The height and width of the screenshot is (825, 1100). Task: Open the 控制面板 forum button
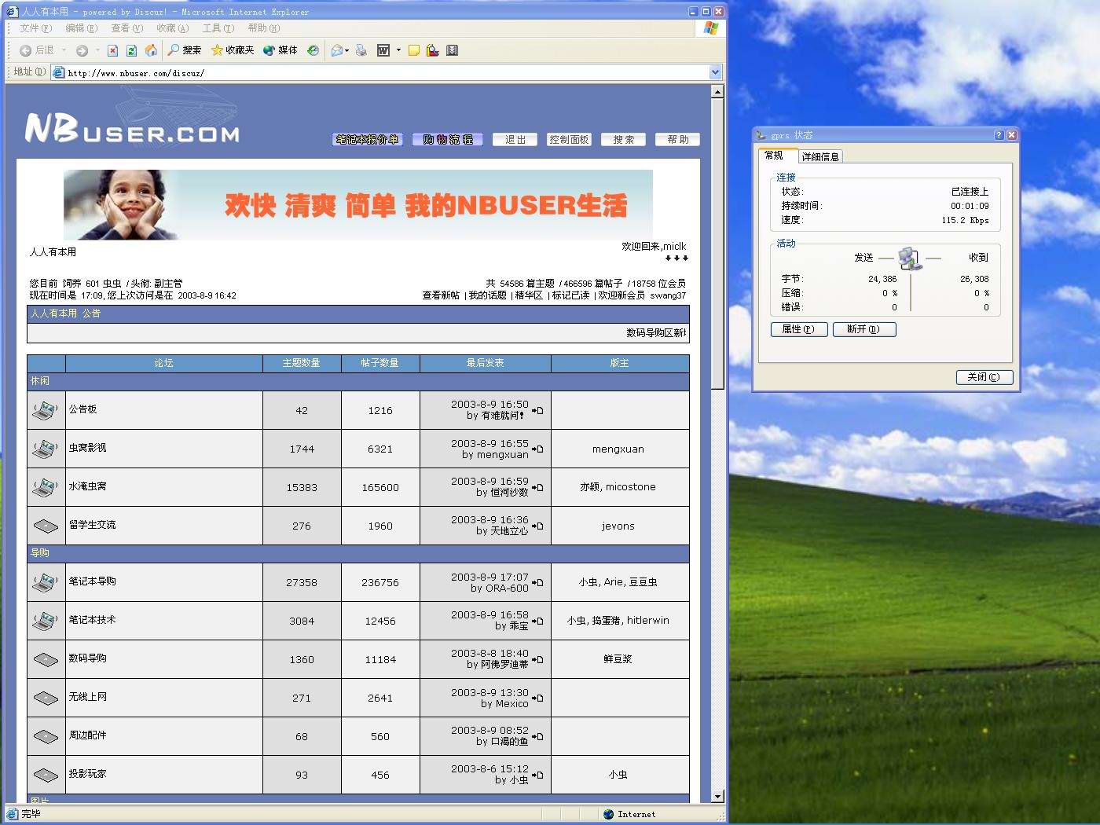click(569, 140)
